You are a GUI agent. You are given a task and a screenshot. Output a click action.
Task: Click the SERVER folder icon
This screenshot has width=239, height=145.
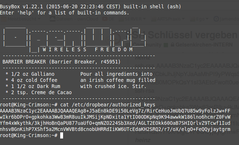[x=121, y=19]
